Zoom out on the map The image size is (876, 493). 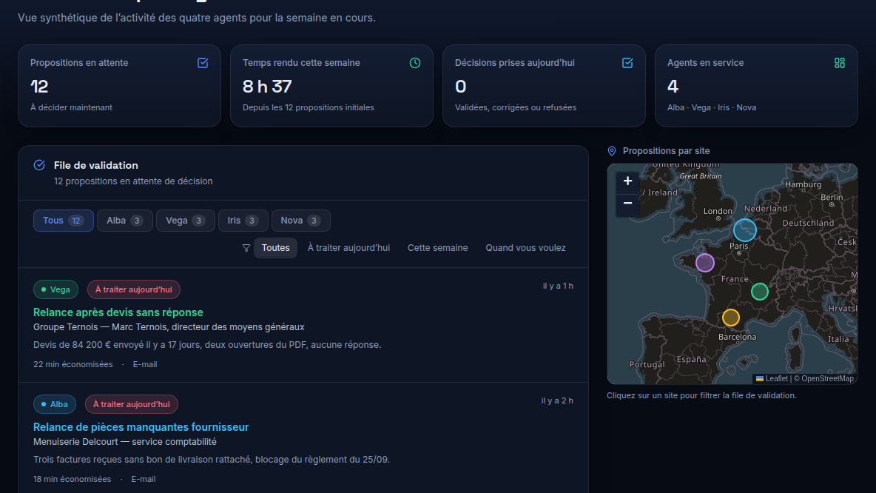point(627,204)
